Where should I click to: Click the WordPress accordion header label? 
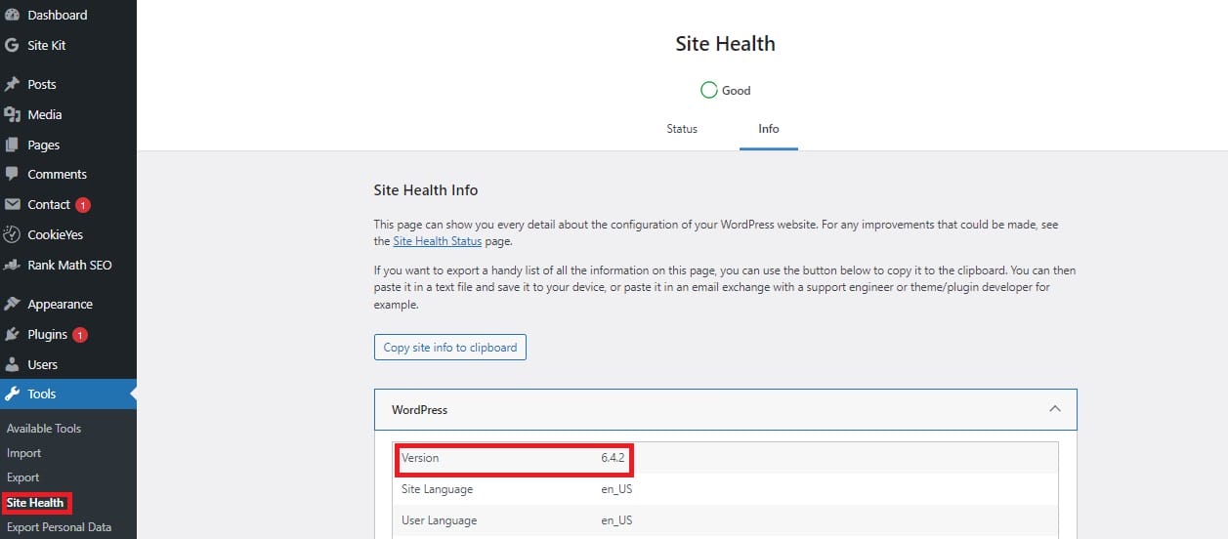[x=419, y=410]
